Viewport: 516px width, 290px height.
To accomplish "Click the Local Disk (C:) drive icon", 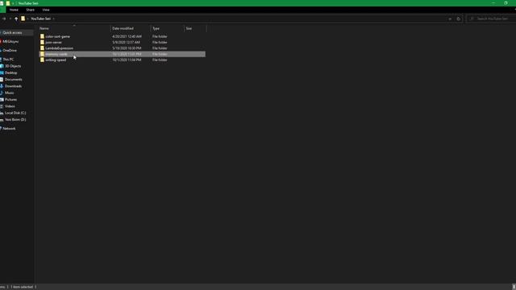I will point(2,113).
